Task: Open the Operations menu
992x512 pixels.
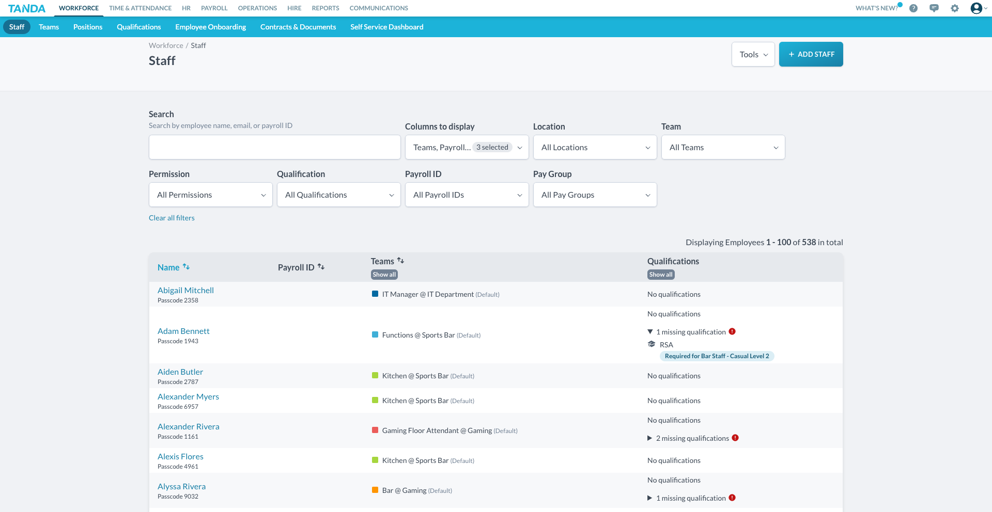Action: [257, 8]
